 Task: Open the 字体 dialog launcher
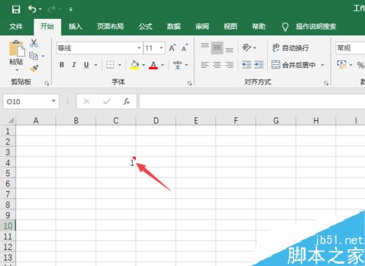190,84
